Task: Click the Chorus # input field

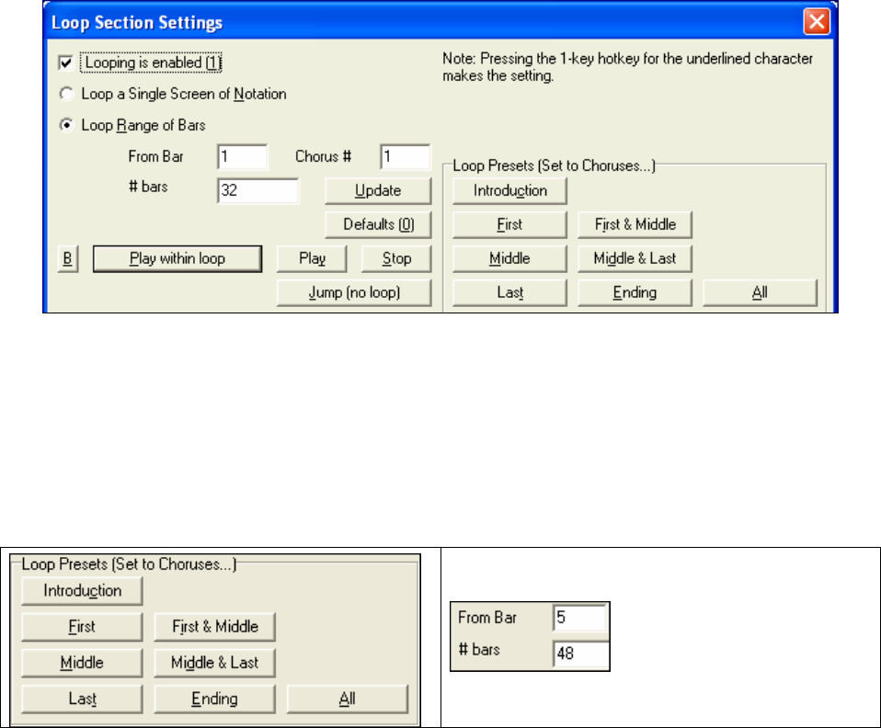Action: pyautogui.click(x=406, y=156)
